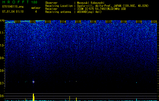Click the kHz axis unit label

[x=2, y=20]
